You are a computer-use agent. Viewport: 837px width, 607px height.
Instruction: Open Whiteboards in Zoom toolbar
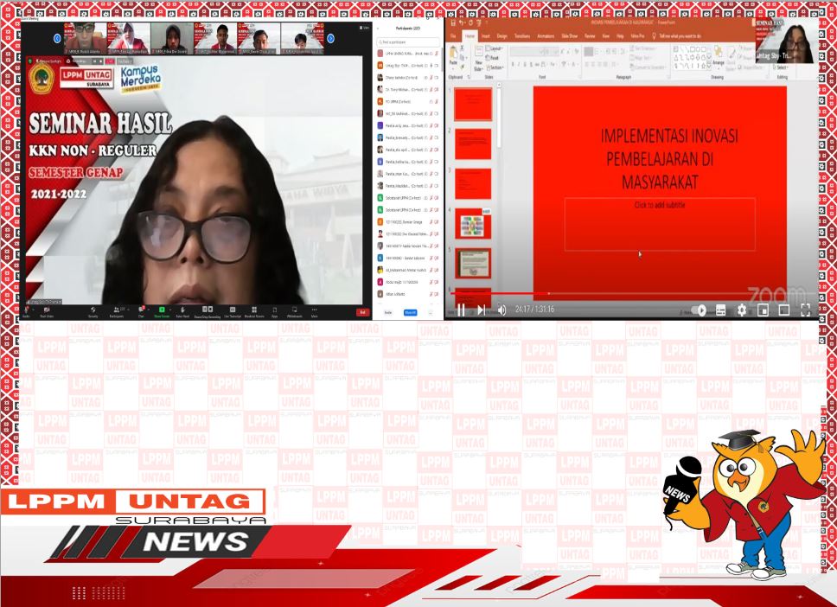[x=294, y=312]
